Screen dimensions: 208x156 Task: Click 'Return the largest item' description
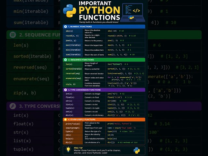[x=94, y=45]
